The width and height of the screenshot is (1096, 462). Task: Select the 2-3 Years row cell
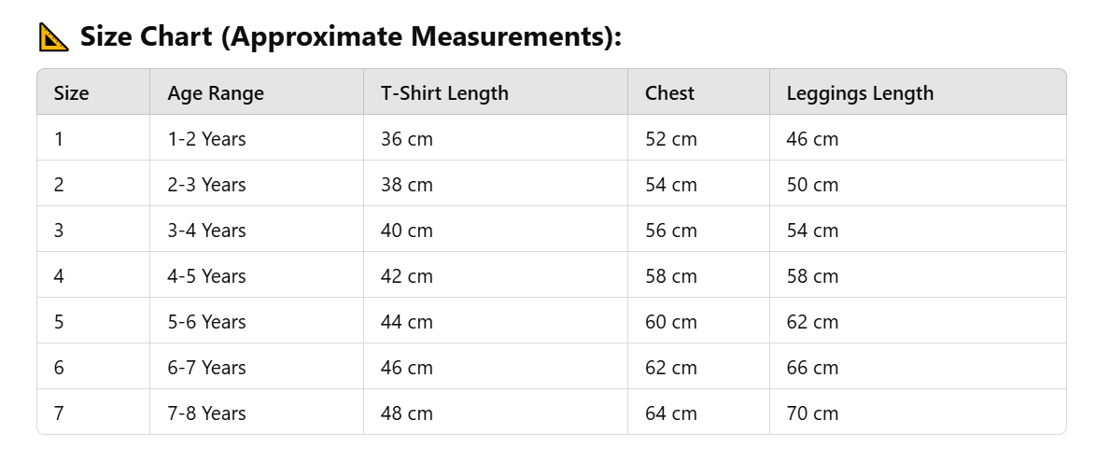click(x=257, y=185)
